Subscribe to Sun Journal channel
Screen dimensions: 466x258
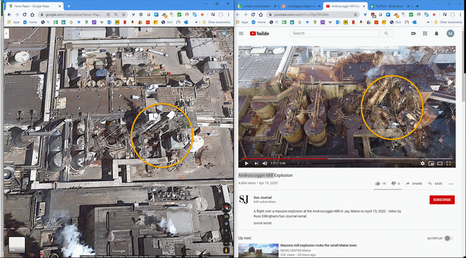[442, 199]
